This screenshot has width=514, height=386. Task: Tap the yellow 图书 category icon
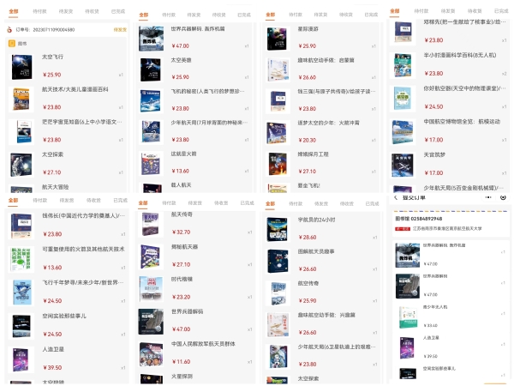pyautogui.click(x=11, y=42)
